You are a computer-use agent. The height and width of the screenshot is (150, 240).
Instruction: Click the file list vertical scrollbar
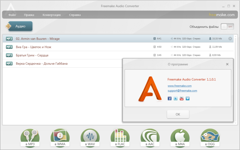coord(236,79)
